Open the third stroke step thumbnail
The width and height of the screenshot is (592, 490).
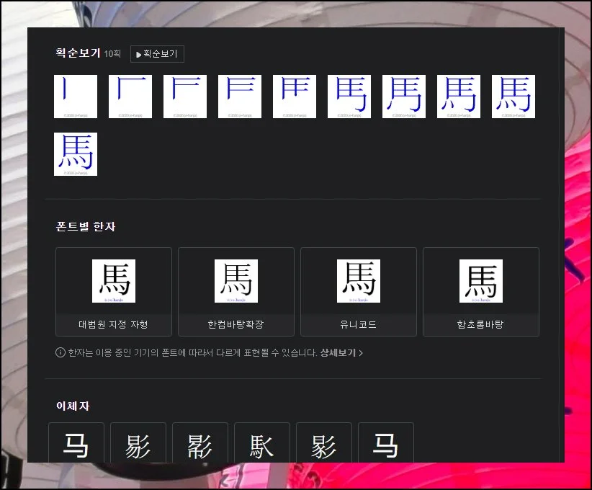click(x=185, y=97)
